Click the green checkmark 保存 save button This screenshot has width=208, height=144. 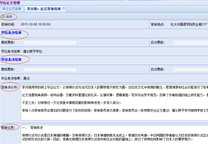(8, 16)
